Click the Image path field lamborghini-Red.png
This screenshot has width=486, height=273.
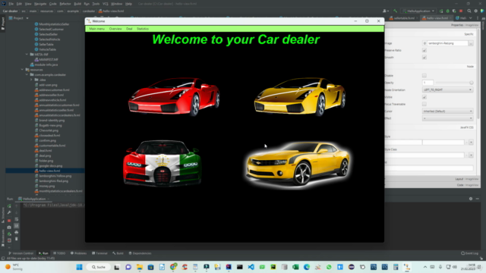pyautogui.click(x=447, y=43)
